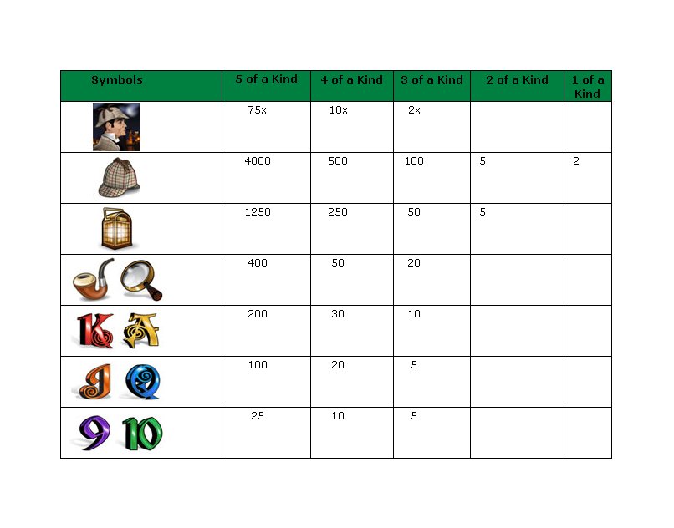Click the 1250 payout value
Viewport: 674px width, 528px height.
[x=258, y=212]
